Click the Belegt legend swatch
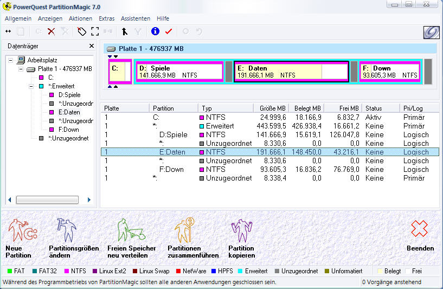Viewport: 443px width, 289px height. 380,271
